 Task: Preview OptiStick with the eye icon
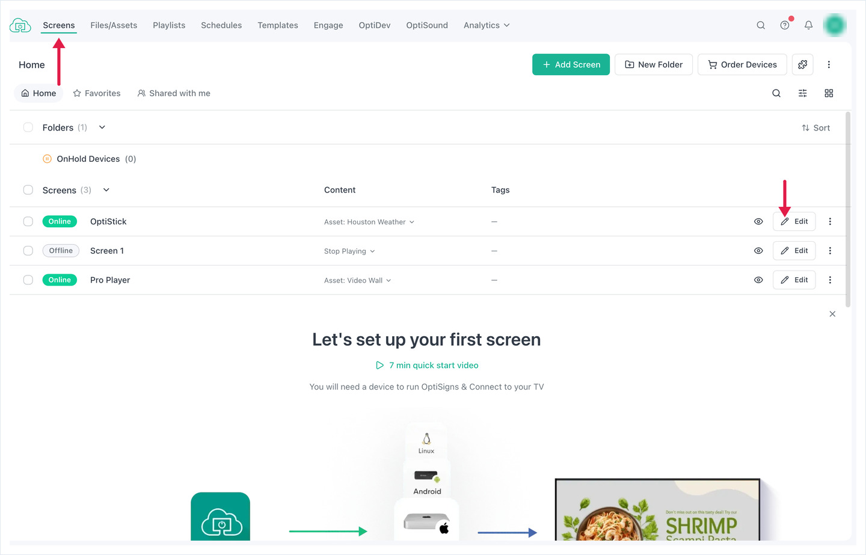coord(758,221)
